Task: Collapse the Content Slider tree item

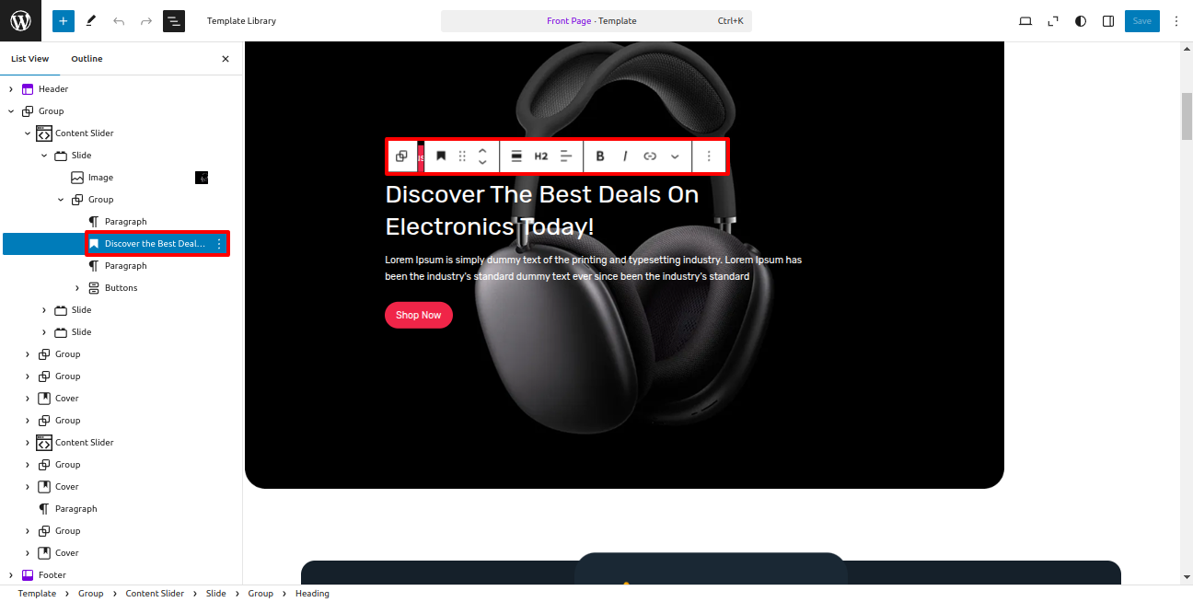Action: (x=28, y=133)
